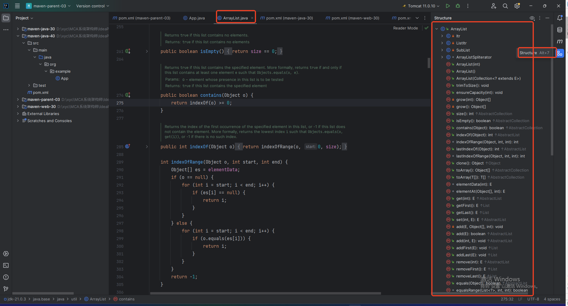Switch to pom.xml (maven-parent-03) tab
Image resolution: width=568 pixels, height=306 pixels.
point(142,18)
